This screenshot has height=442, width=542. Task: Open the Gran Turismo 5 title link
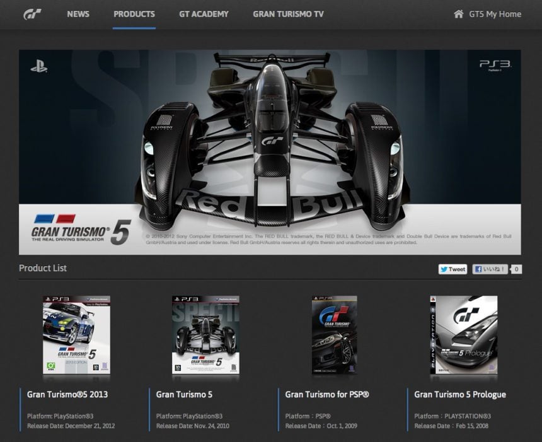(184, 394)
